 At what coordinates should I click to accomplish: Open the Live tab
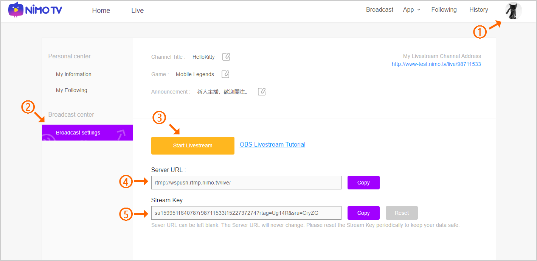click(137, 11)
